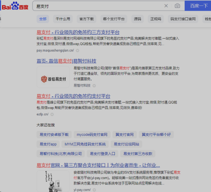Expand dropdown icon beside pay.maqueshengqian.cn
Screen dimensions: 211x192
point(77,51)
